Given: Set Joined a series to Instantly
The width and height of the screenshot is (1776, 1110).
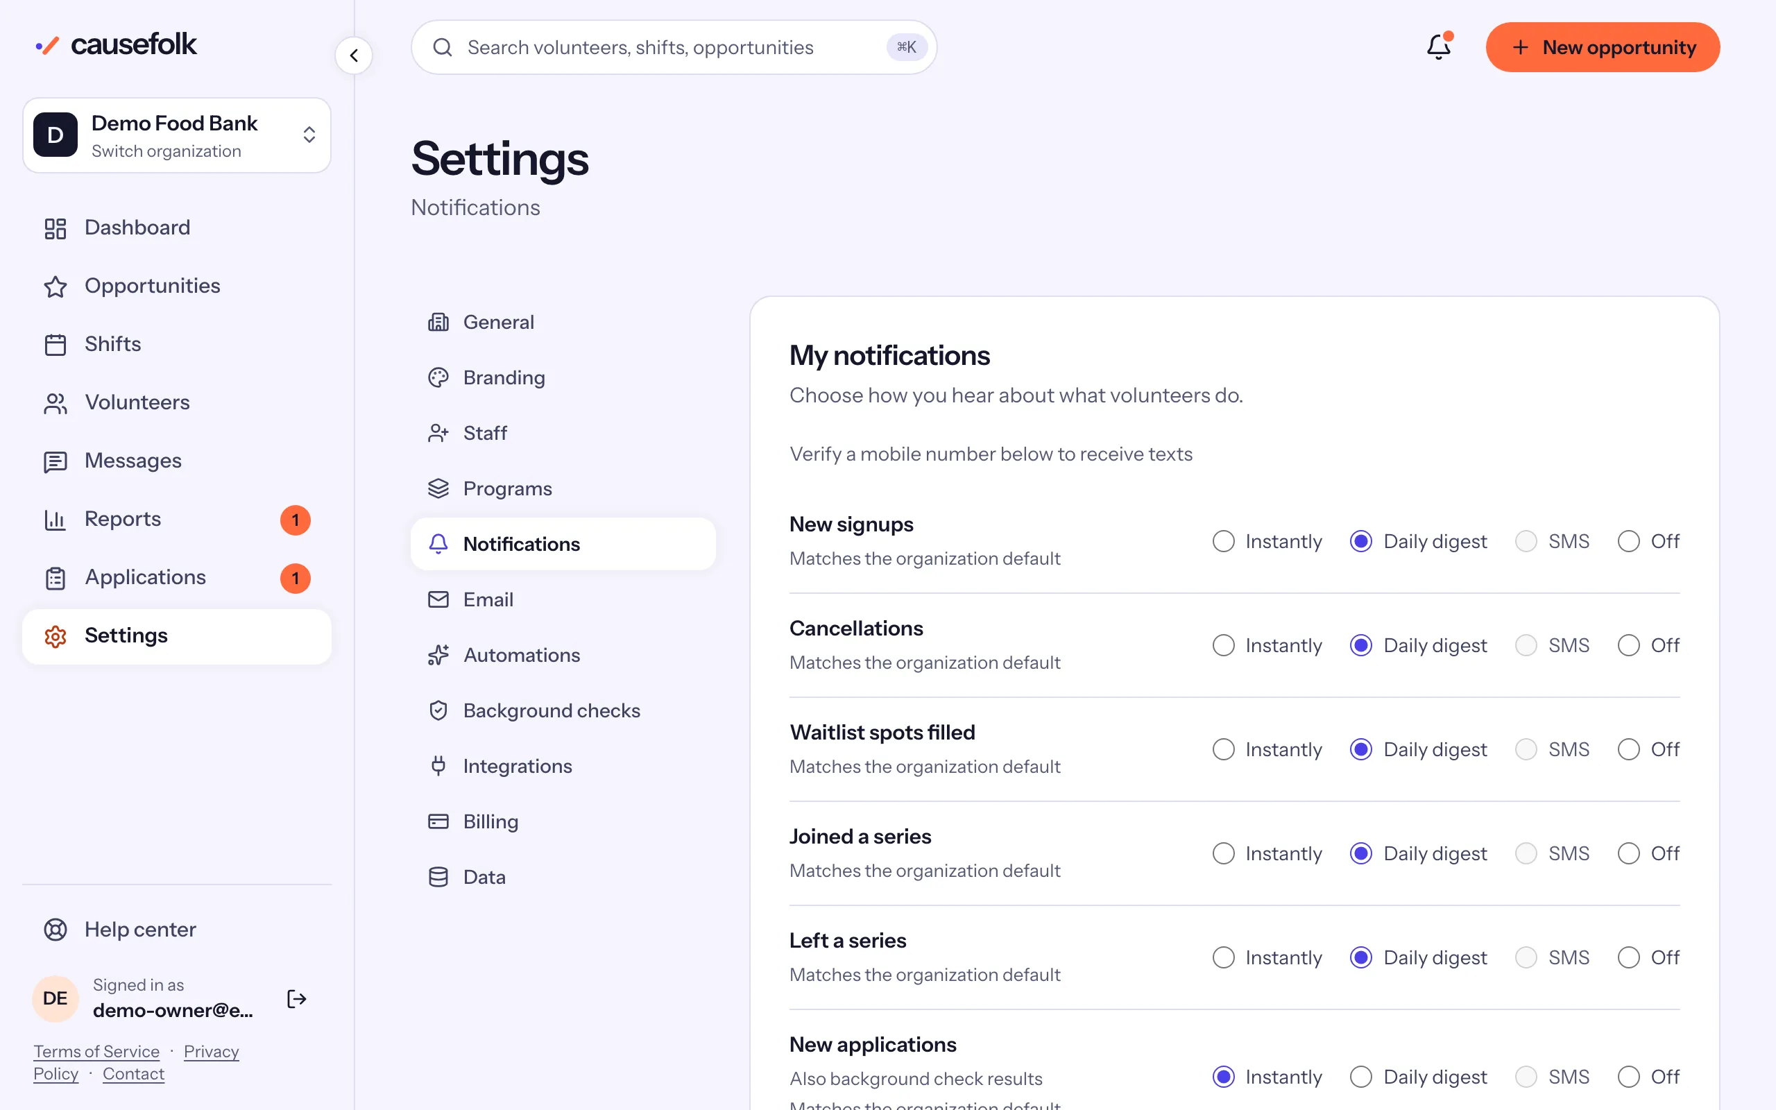Looking at the screenshot, I should (x=1223, y=853).
